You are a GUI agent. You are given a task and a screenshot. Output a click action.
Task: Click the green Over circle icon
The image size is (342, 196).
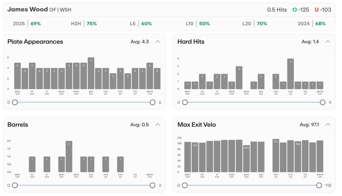click(295, 10)
